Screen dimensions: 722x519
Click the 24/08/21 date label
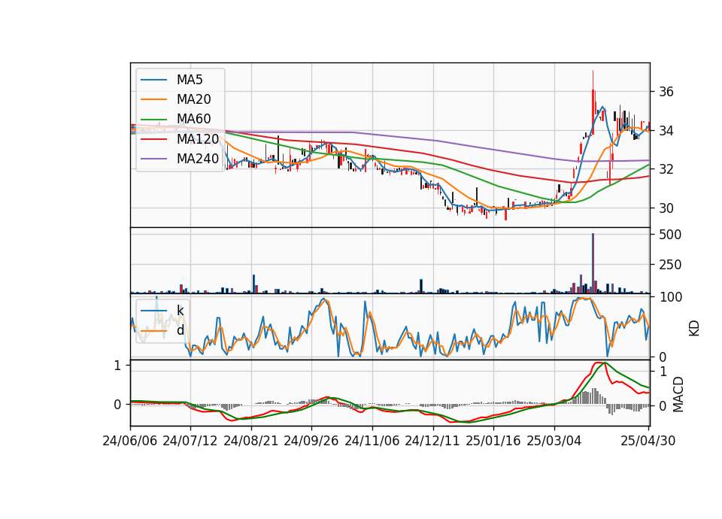[251, 441]
